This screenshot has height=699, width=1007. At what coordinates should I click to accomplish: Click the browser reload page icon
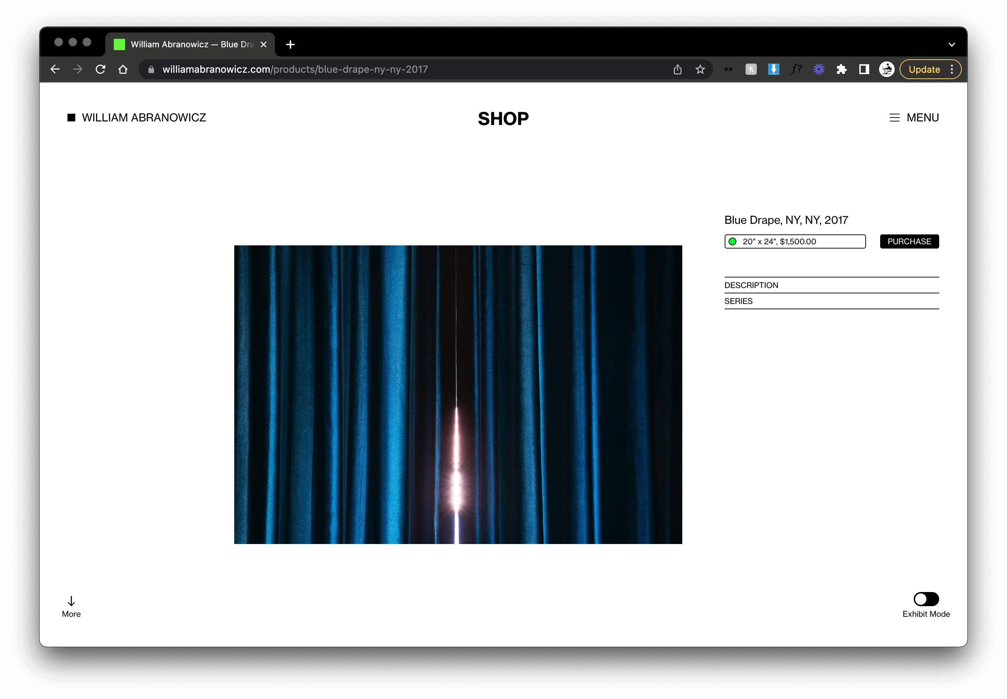pyautogui.click(x=100, y=69)
